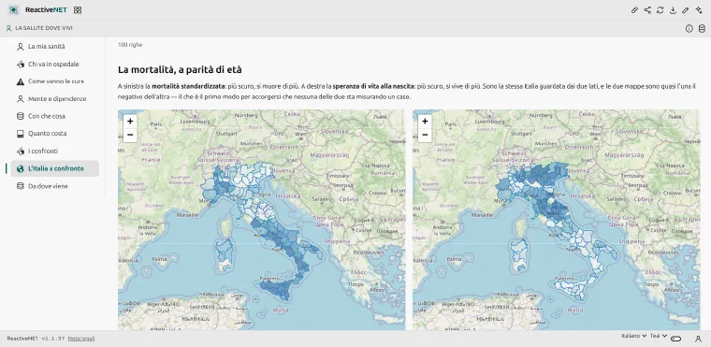Screen dimensions: 711x347
Task: Zoom out on the mortality map
Action: (x=130, y=135)
